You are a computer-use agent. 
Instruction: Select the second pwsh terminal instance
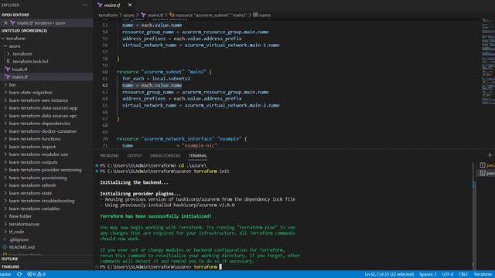pos(487,173)
